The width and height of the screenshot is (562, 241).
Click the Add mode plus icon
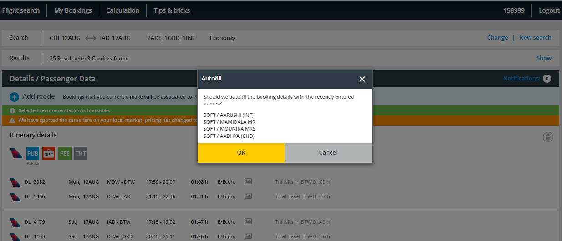[x=15, y=97]
